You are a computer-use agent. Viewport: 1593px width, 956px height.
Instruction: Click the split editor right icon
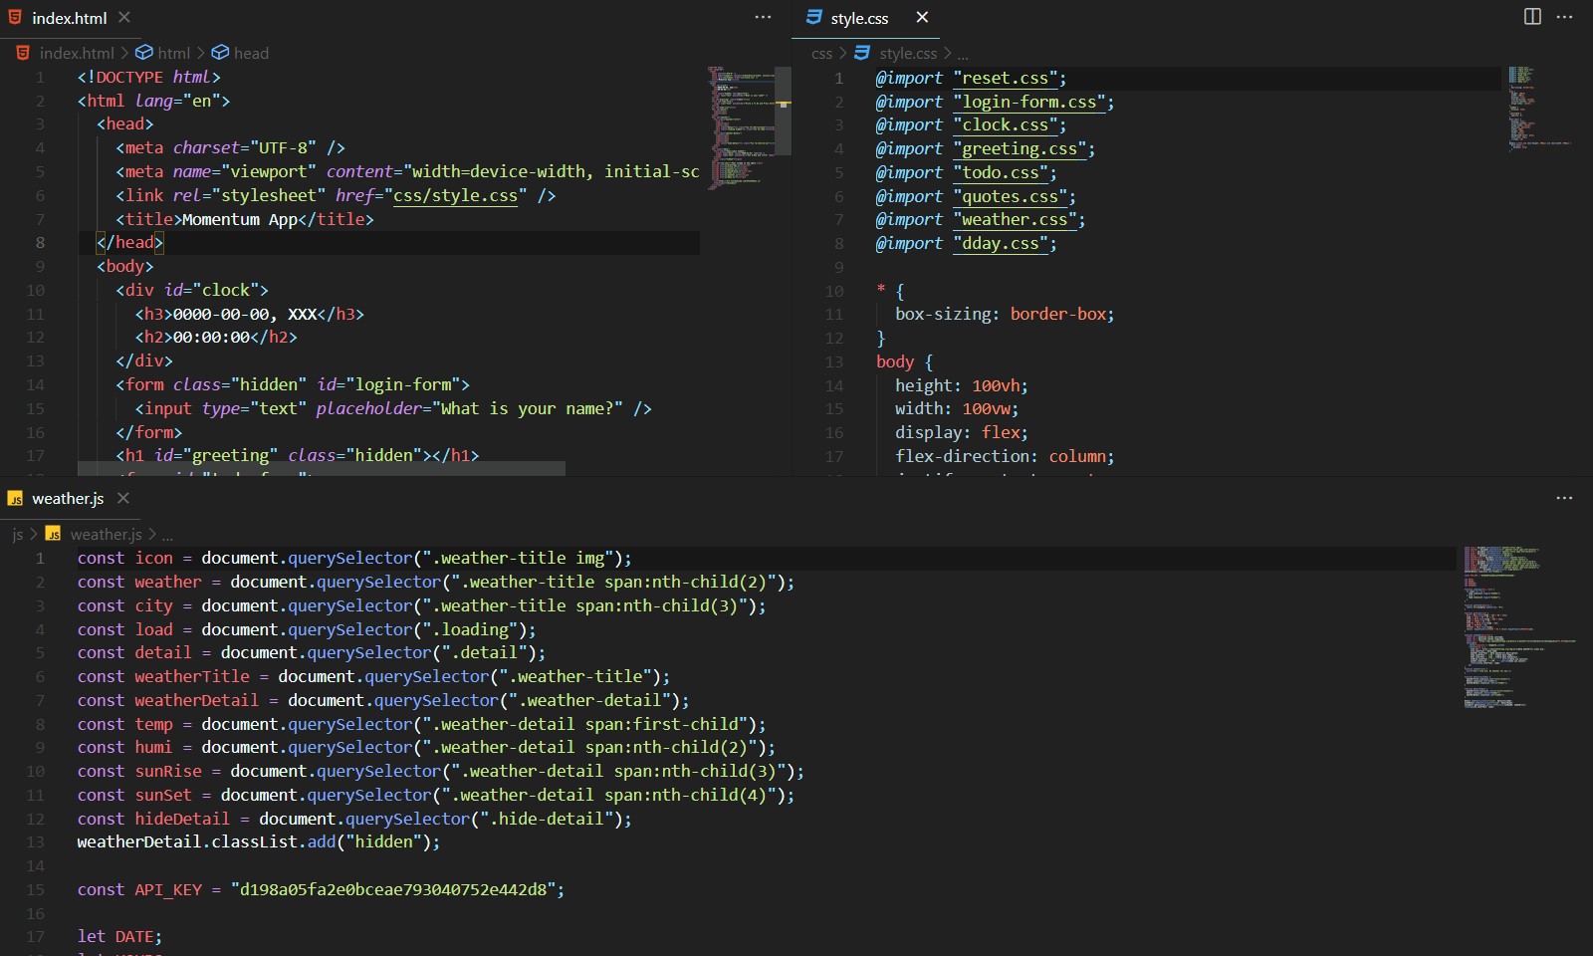coord(1532,17)
